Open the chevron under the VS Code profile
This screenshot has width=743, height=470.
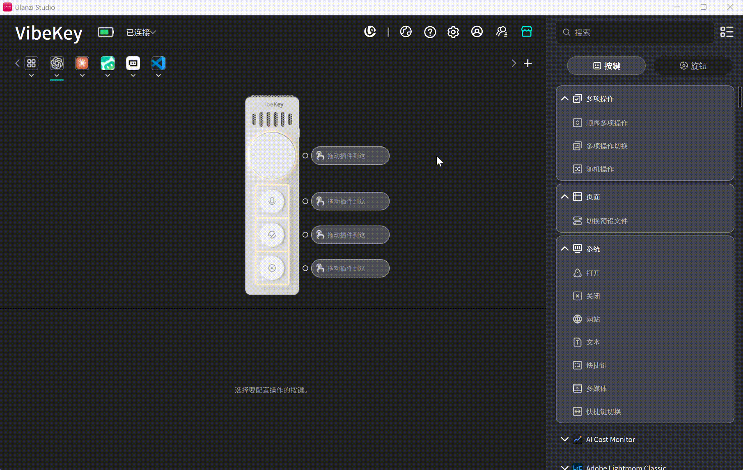(x=158, y=75)
